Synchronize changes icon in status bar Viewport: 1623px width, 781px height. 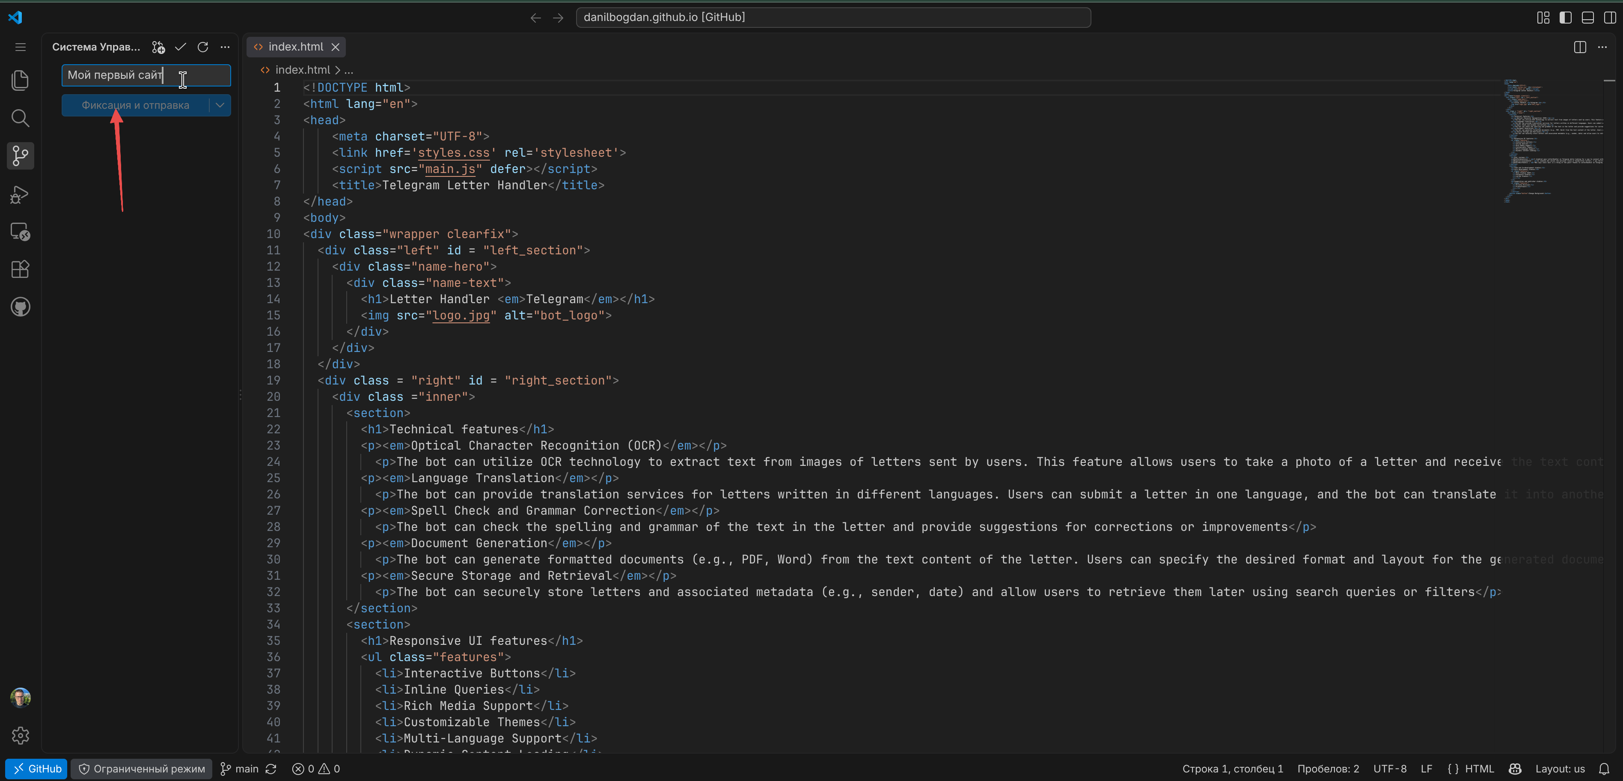(271, 769)
